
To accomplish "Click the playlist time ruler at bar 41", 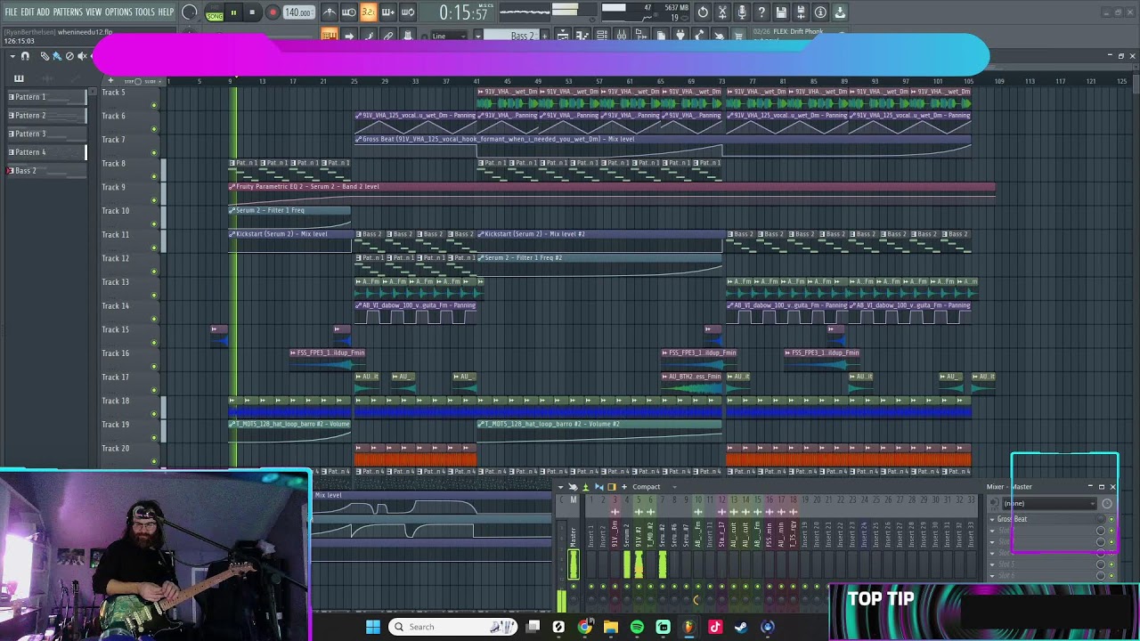I will pos(477,81).
